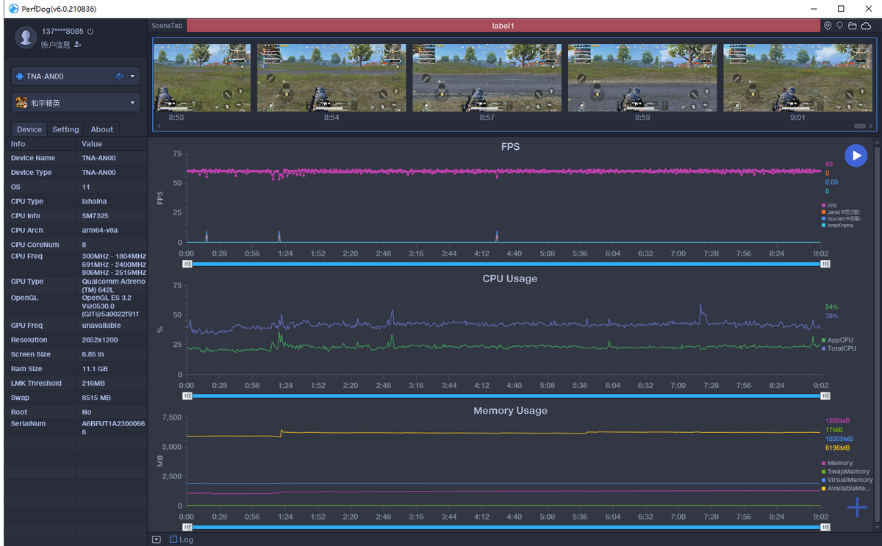This screenshot has height=546, width=882.
Task: Click the red label1 bar
Action: coord(503,26)
